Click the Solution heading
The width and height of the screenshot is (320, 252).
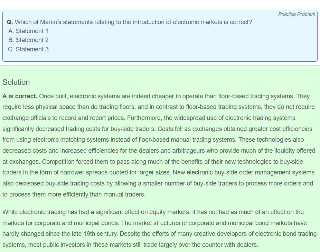click(16, 82)
